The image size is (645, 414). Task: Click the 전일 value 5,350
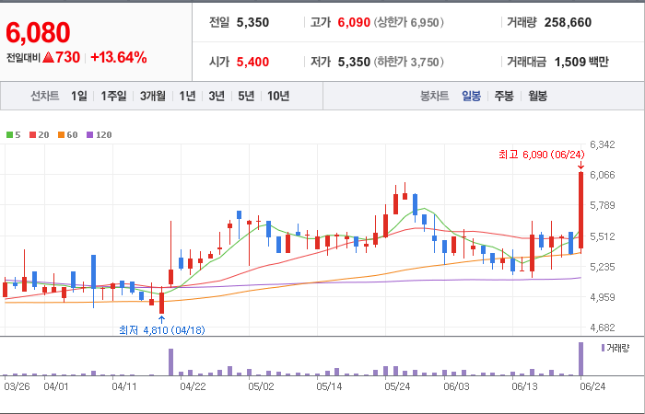pos(252,22)
